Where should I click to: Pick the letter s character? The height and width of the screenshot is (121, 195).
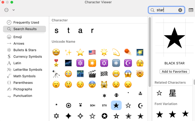[57, 30]
